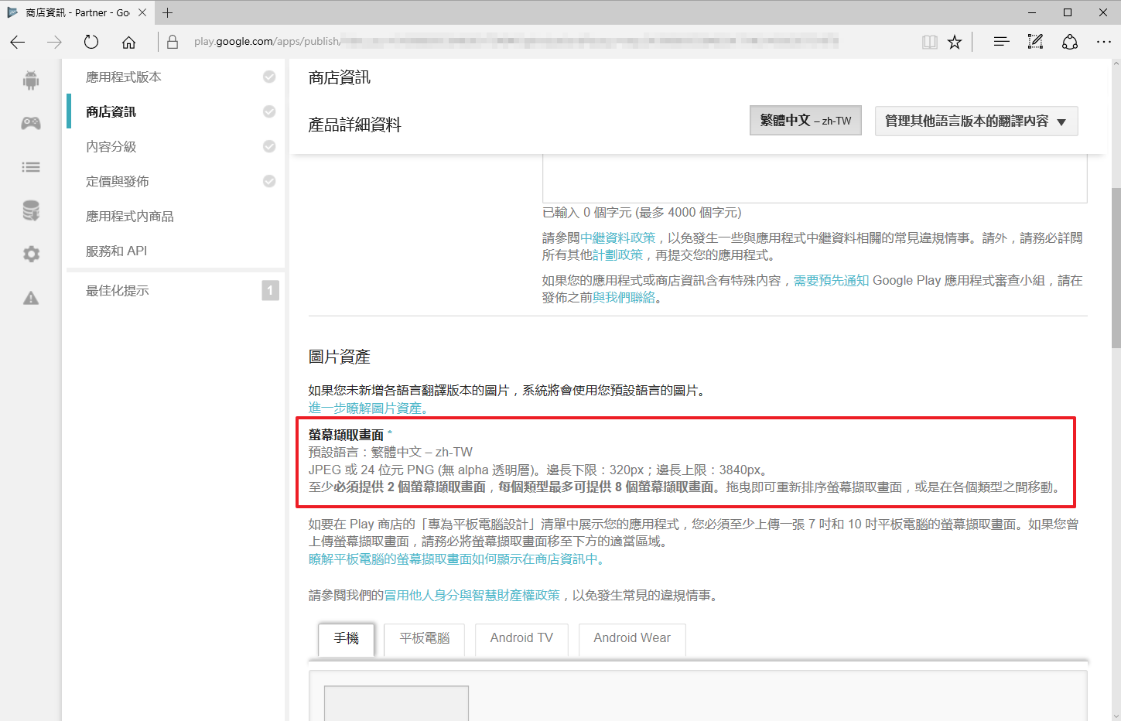Screen dimensions: 1121x721
Task: Click the page vertical scrollbar thumb
Action: 1116,268
